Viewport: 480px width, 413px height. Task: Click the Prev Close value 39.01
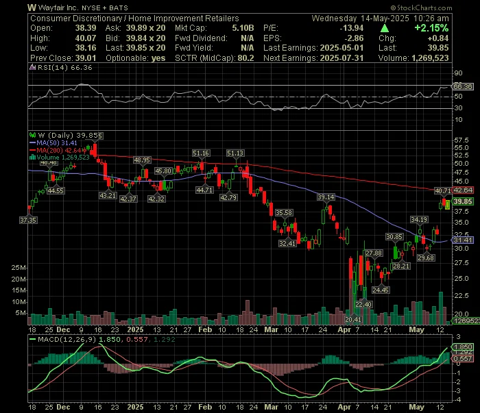coord(86,58)
